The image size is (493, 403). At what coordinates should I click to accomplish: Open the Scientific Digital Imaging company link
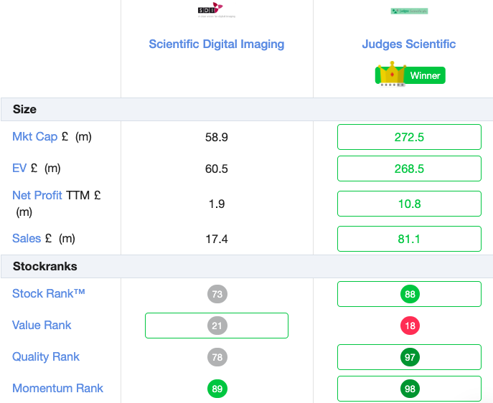(x=216, y=44)
